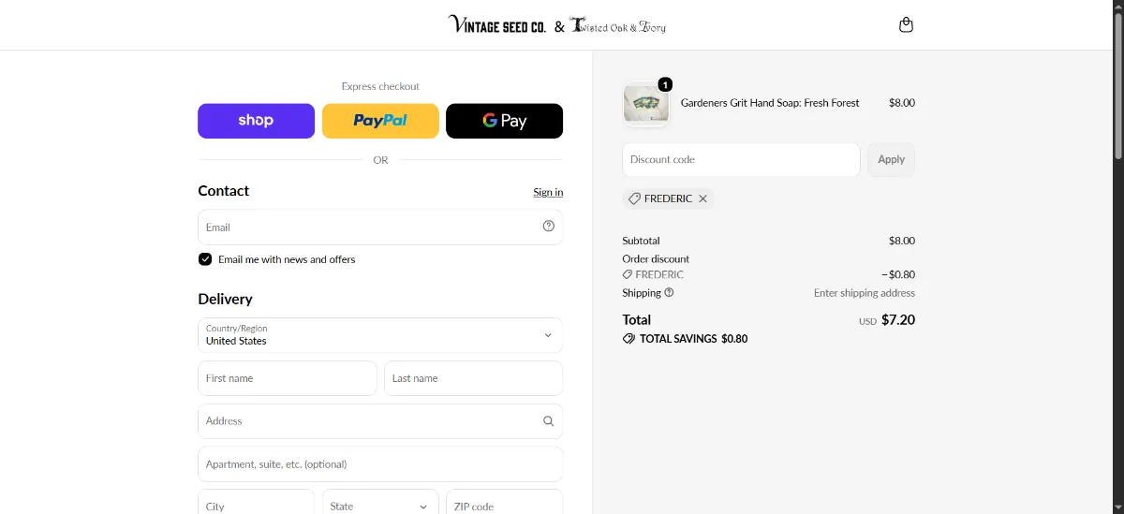Screen dimensions: 1124x514
Task: Click the Gardeners Grit Hand Soap product name
Action: [770, 103]
